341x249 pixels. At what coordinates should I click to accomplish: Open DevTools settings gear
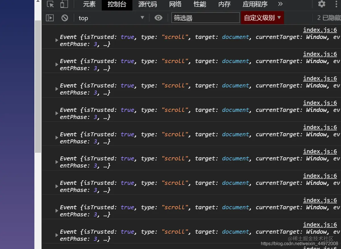322,4
